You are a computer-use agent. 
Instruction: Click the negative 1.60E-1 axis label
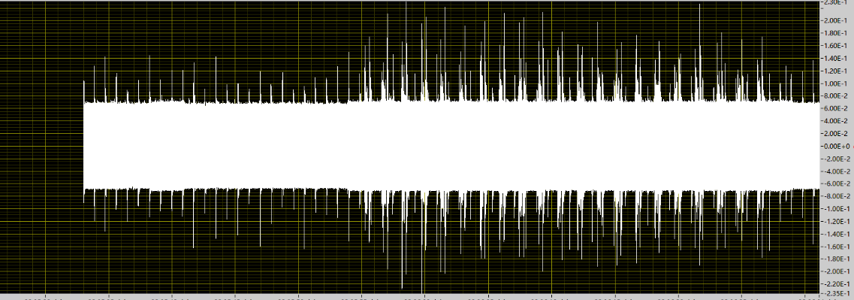(x=837, y=247)
